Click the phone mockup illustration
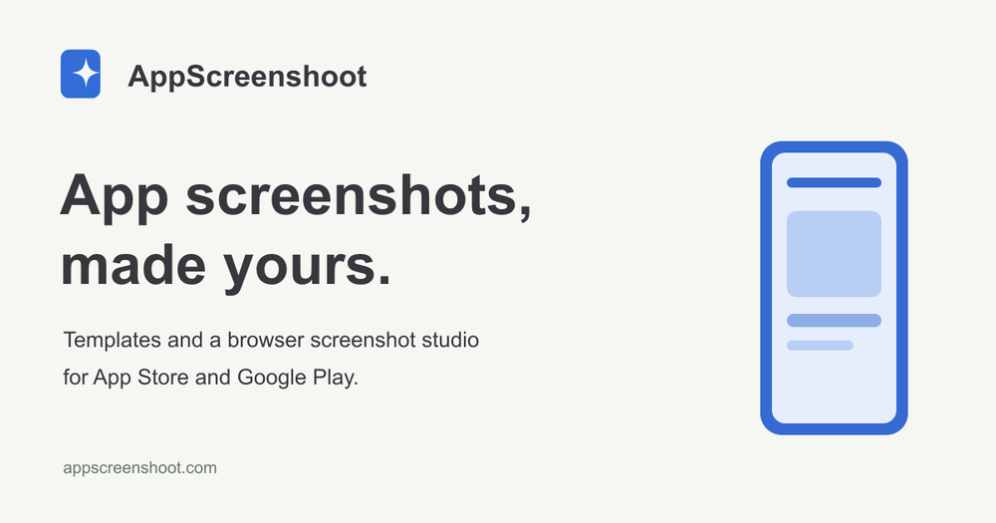 tap(834, 288)
